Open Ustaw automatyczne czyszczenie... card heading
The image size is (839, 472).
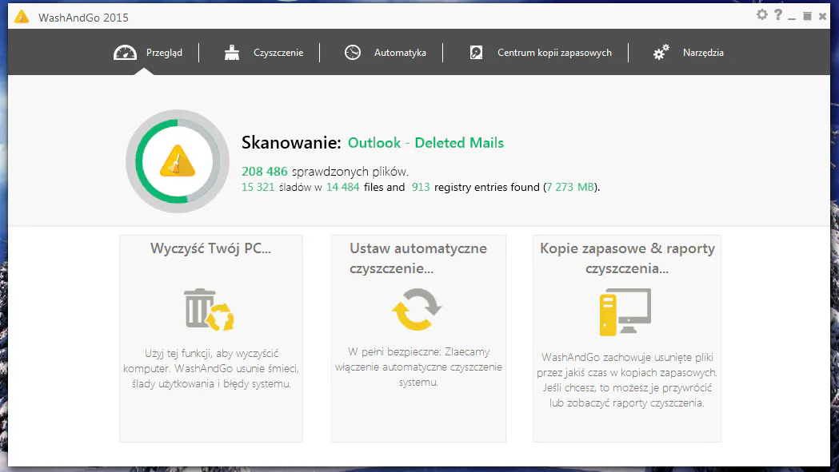pos(418,258)
